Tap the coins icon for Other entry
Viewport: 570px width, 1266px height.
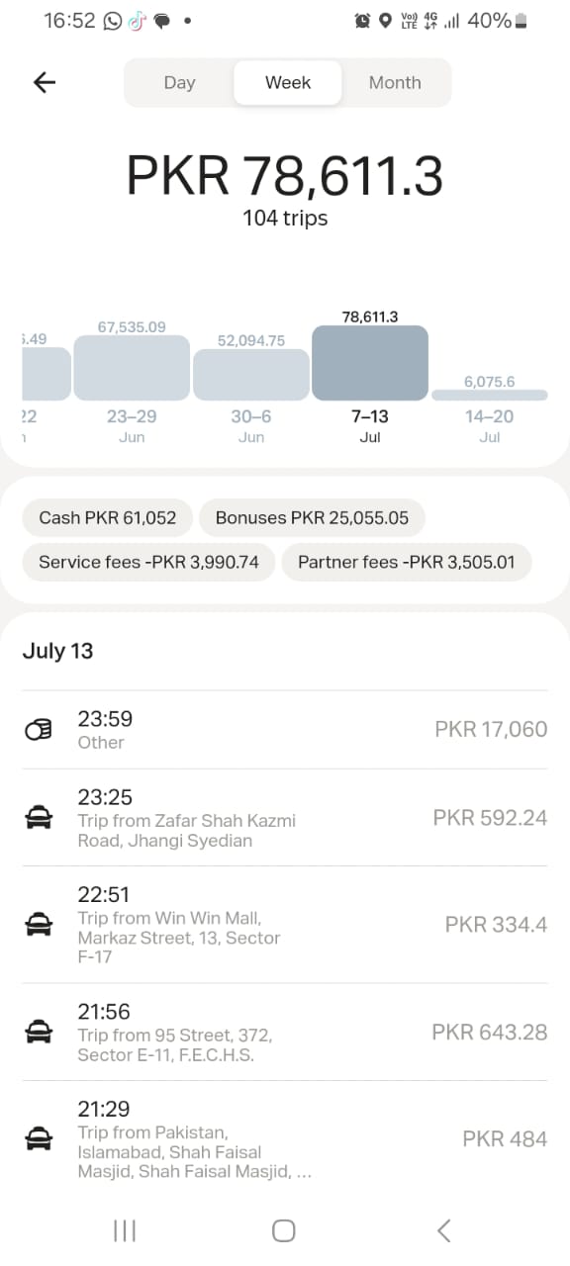tap(38, 730)
